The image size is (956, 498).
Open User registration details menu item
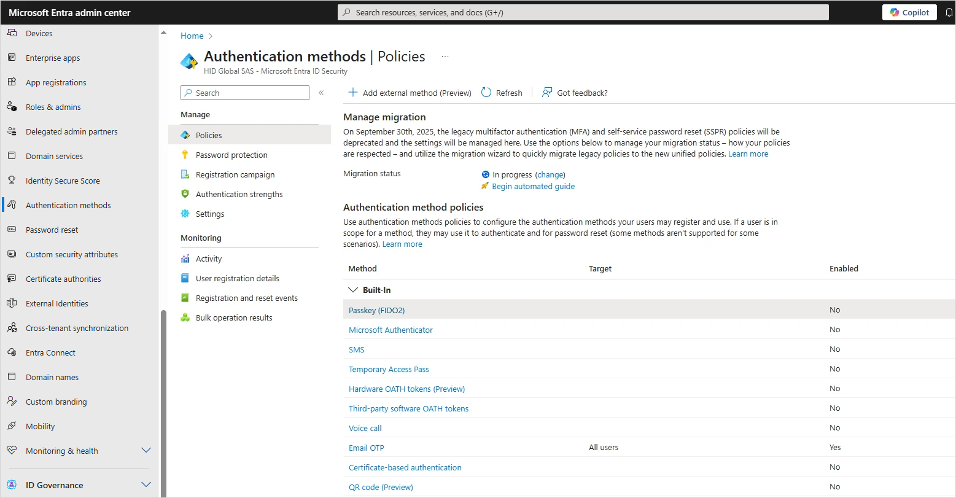pos(237,278)
